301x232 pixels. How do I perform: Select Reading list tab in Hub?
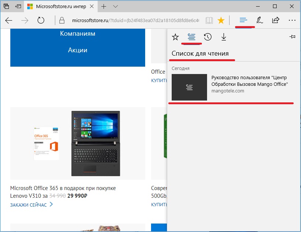[x=192, y=37]
